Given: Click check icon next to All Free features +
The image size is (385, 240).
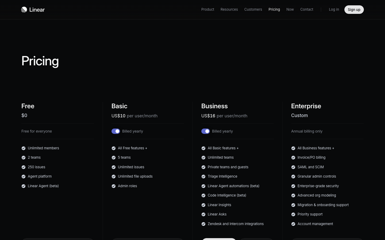Looking at the screenshot, I should click(x=114, y=148).
